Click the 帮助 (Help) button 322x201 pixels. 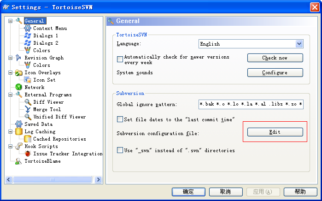click(300, 192)
